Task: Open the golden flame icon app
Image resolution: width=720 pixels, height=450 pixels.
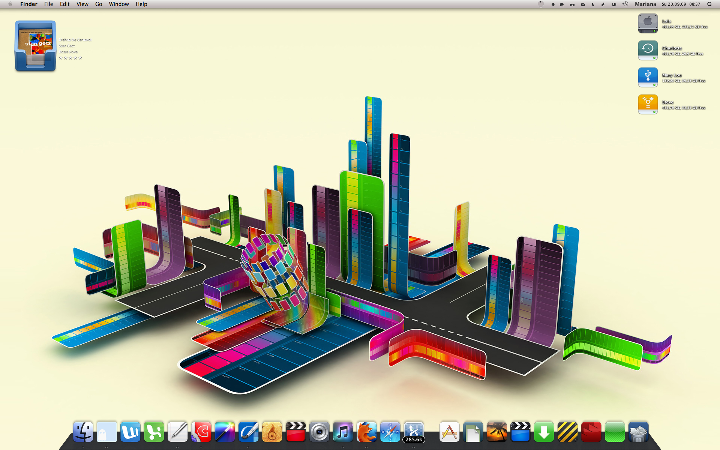Action: point(272,432)
